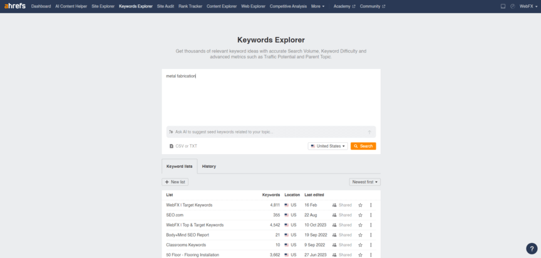
Task: Open the SEO.com keyword list
Action: (175, 215)
